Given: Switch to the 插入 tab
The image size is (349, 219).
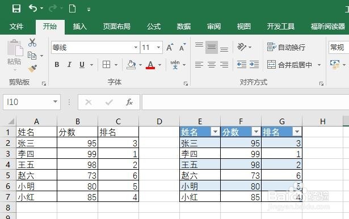Looking at the screenshot, I should tap(79, 27).
